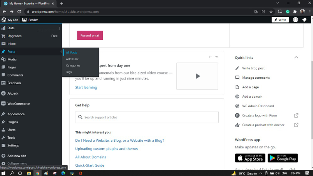Open a new browser tab
313x176 pixels.
[62, 3]
